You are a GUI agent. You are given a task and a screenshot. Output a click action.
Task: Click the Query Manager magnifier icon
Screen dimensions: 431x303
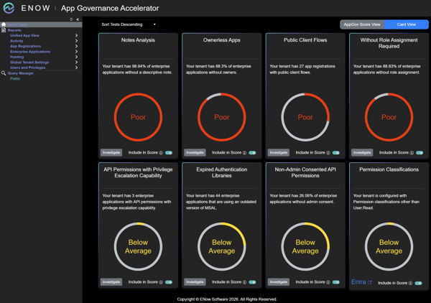click(4, 73)
